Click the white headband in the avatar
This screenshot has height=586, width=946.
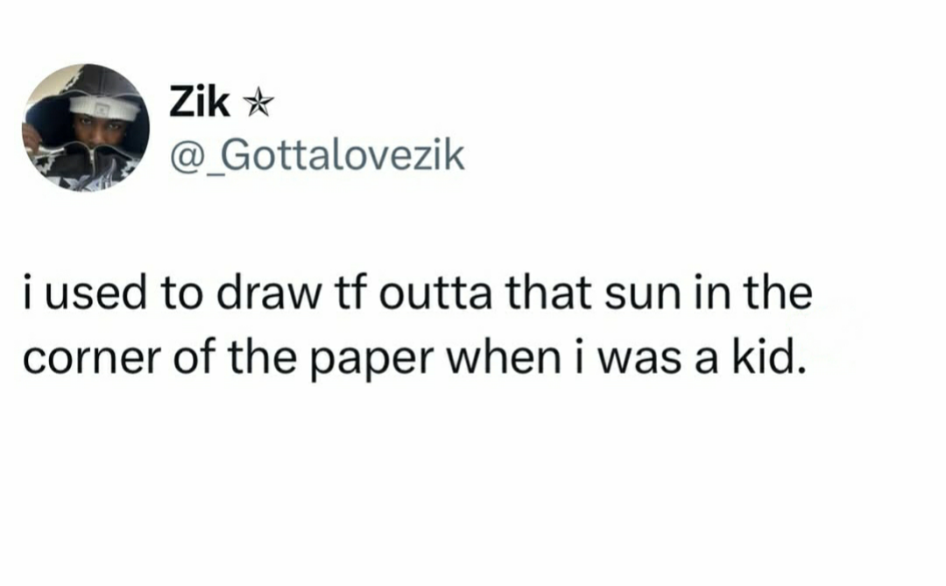[x=104, y=108]
